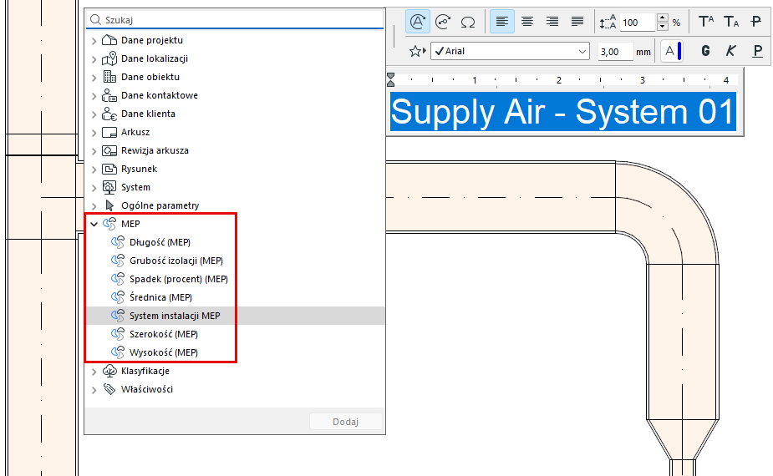Click the Dodaj button

click(346, 422)
